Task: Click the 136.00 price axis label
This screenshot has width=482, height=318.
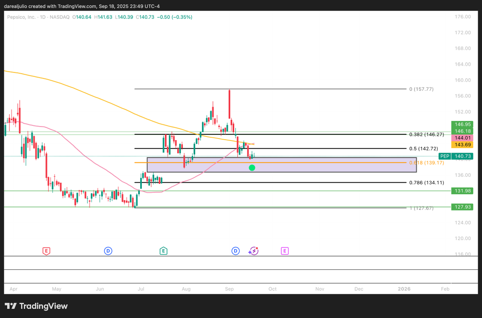Action: [462, 175]
